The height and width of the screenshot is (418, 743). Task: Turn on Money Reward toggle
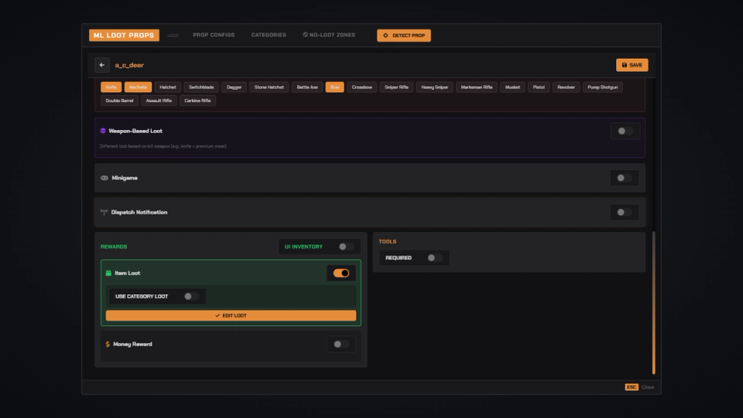[341, 344]
